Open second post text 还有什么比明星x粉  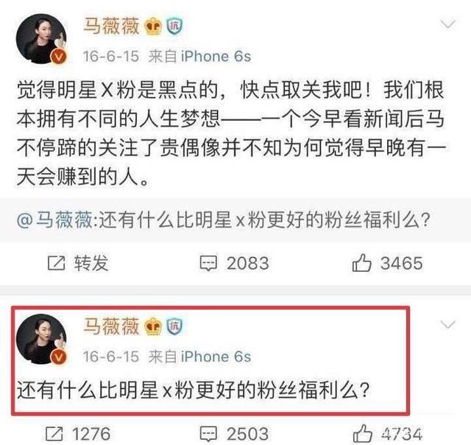(193, 390)
